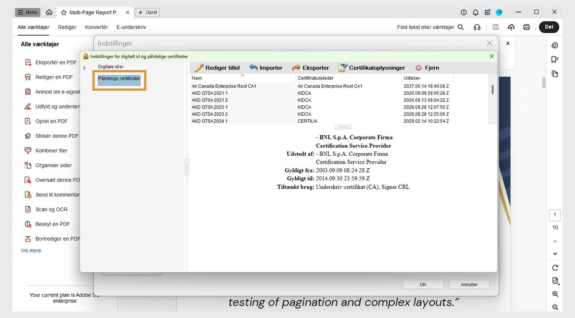Click the Vis mere link
The image size is (575, 318).
[x=31, y=250]
